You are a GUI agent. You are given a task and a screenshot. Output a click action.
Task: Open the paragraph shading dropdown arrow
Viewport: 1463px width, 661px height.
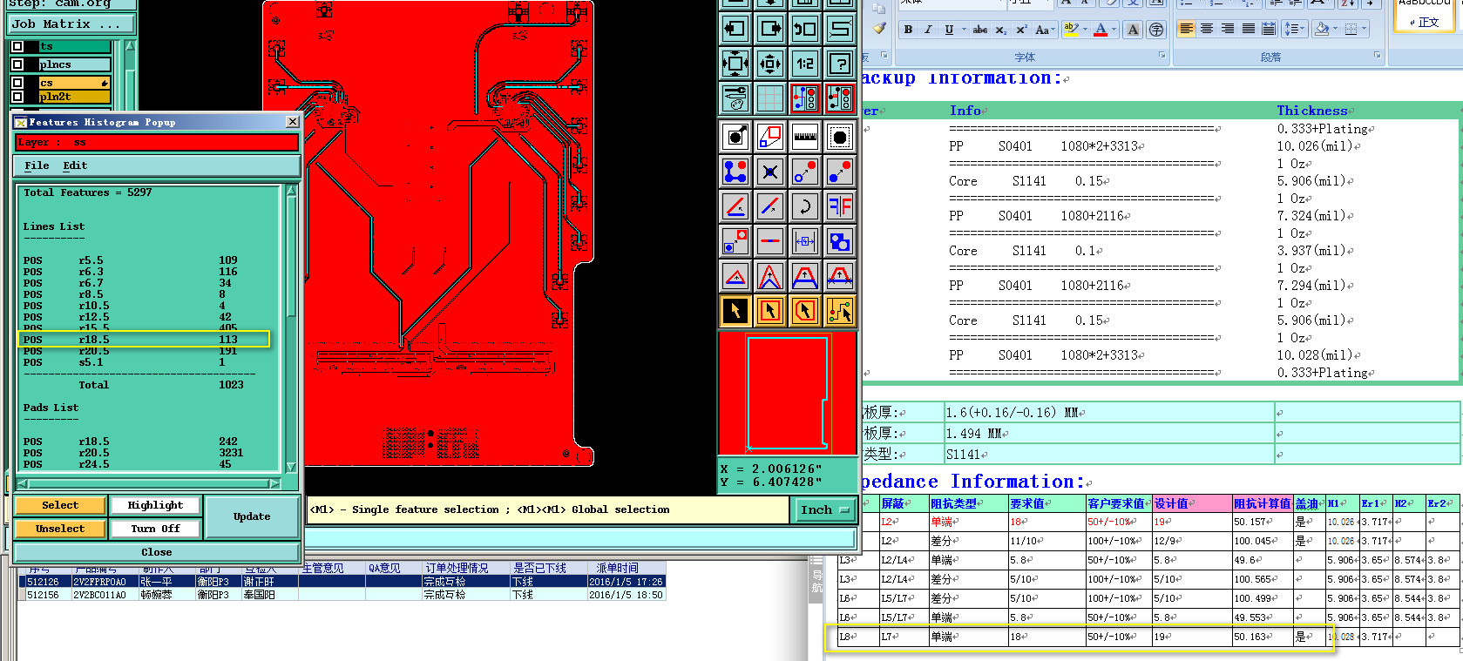[1336, 29]
